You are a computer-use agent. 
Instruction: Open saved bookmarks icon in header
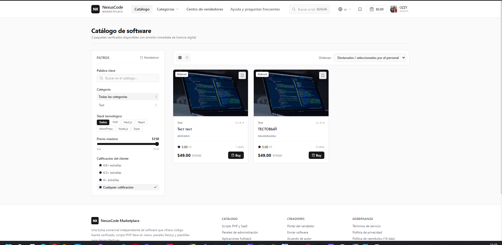click(360, 9)
